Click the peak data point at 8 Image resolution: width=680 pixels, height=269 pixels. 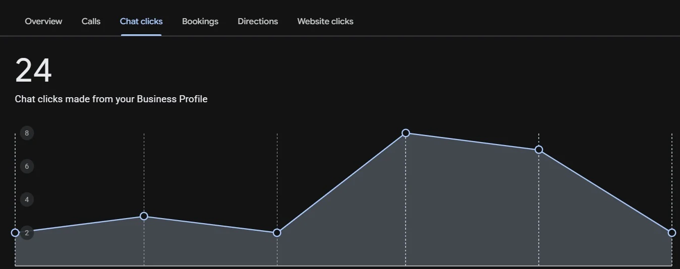click(406, 133)
